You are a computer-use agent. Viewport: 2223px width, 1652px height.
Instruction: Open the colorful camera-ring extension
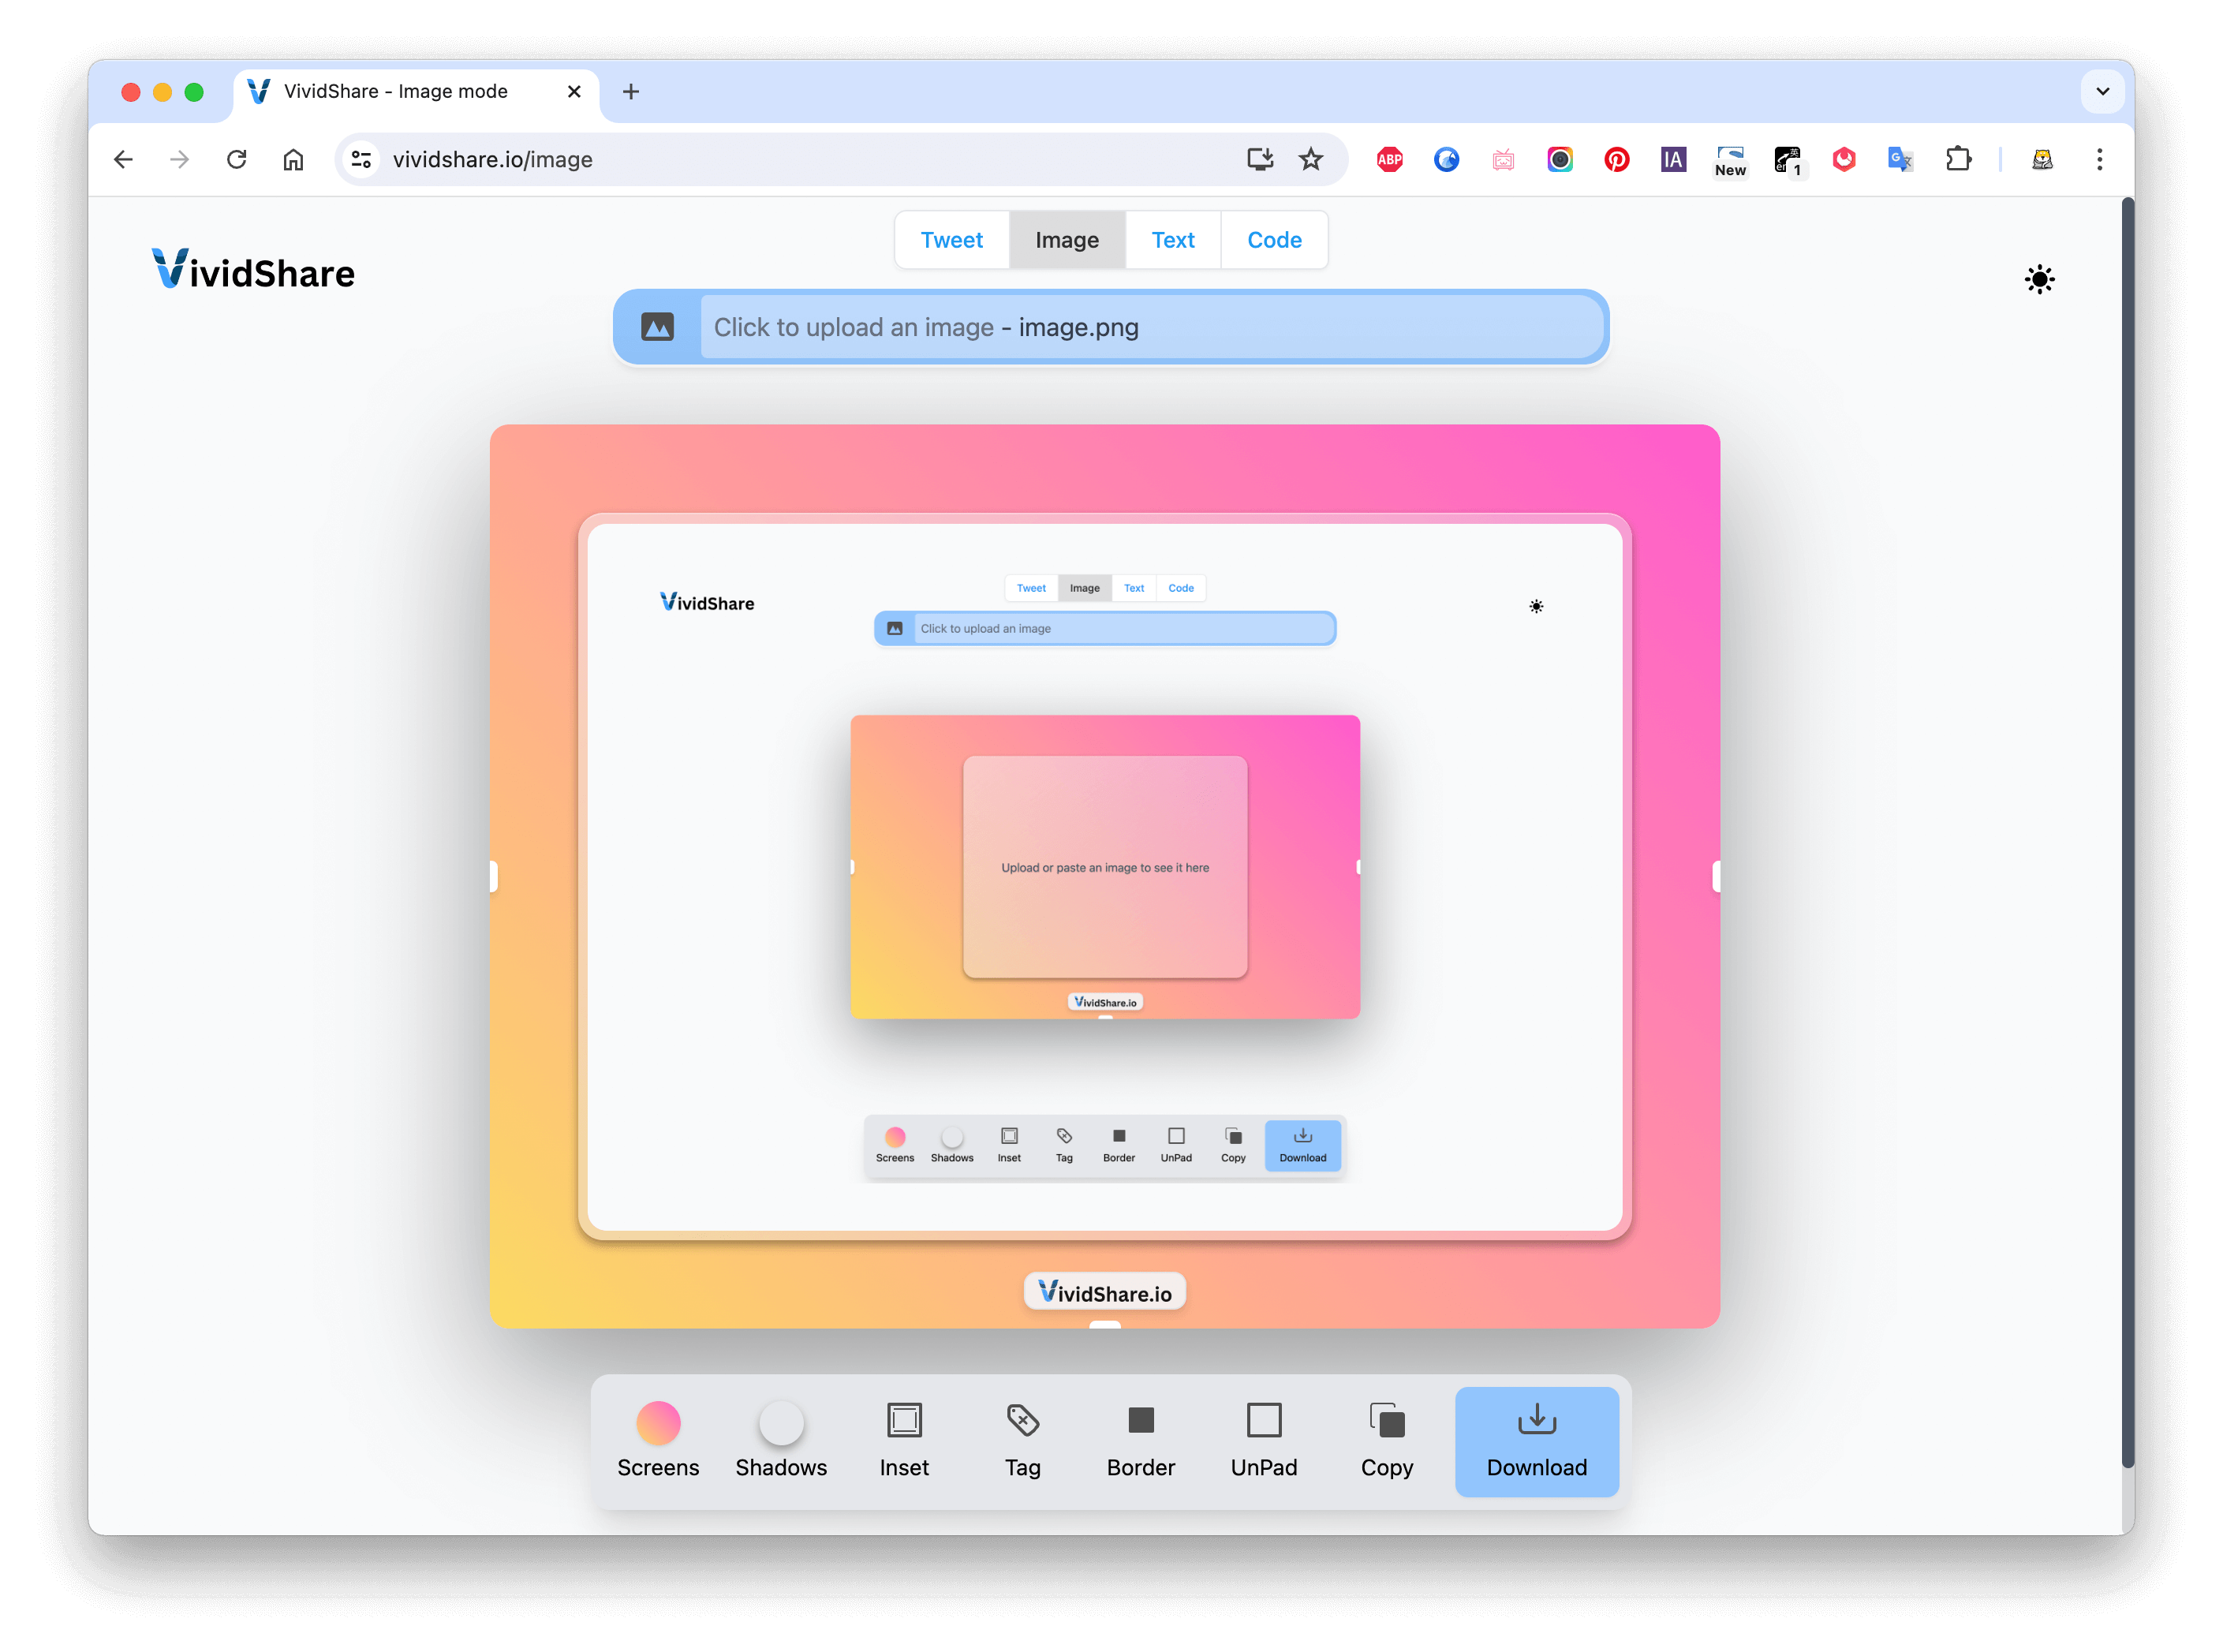[x=1560, y=159]
